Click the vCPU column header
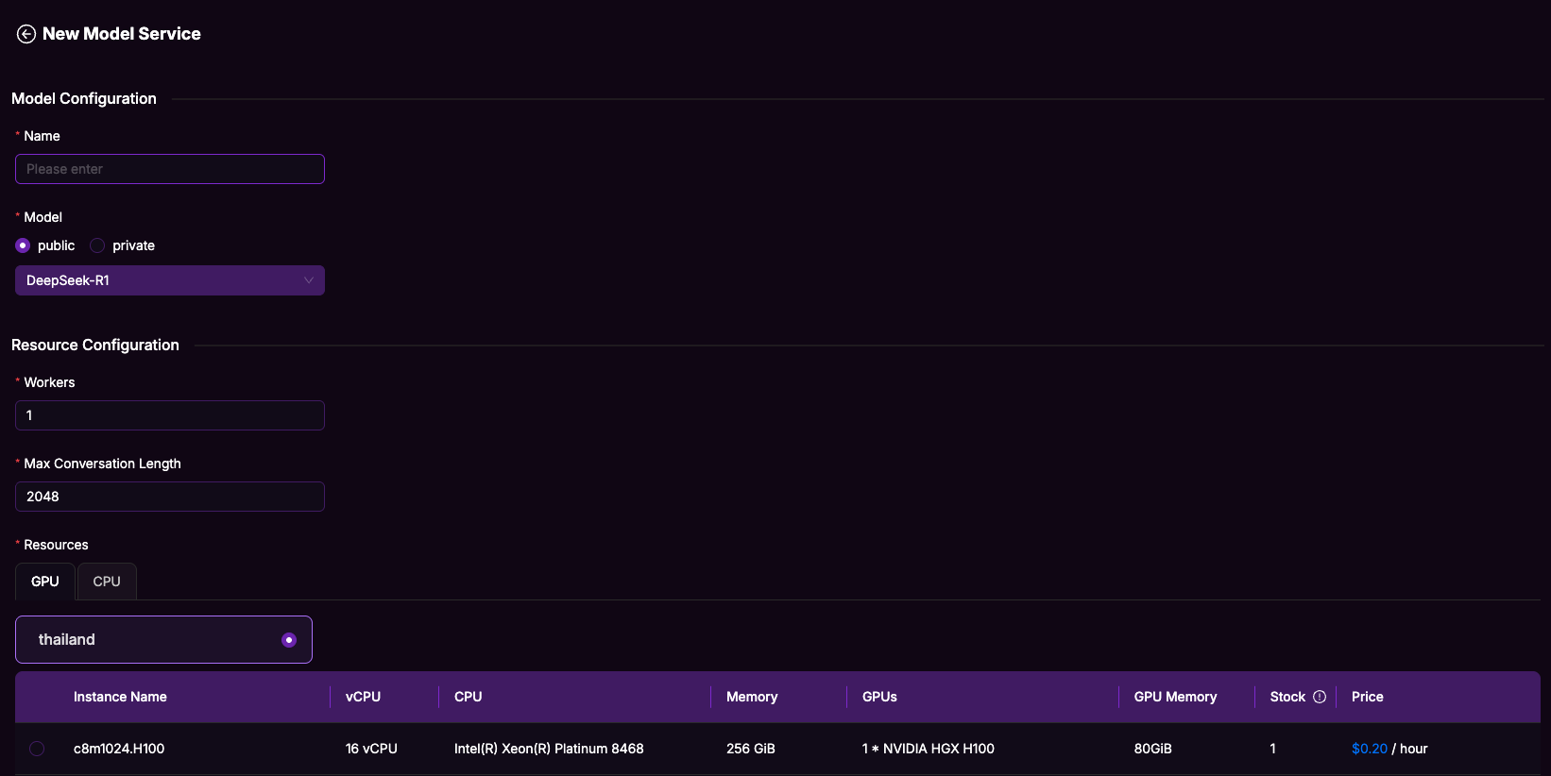The height and width of the screenshot is (776, 1551). (363, 697)
